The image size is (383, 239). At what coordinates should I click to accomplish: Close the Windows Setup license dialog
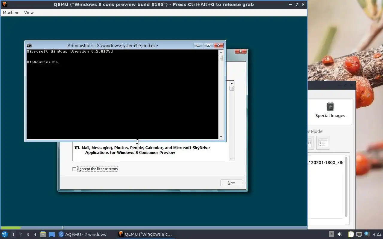241,51
